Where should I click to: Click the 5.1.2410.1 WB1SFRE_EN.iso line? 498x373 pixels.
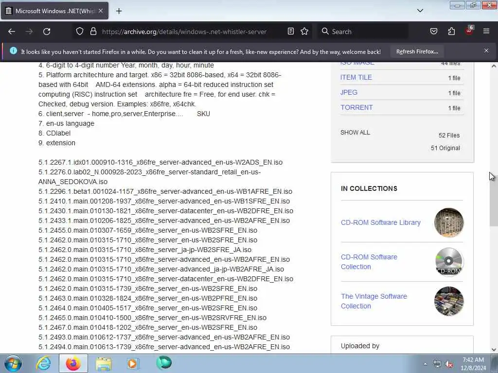tap(164, 201)
